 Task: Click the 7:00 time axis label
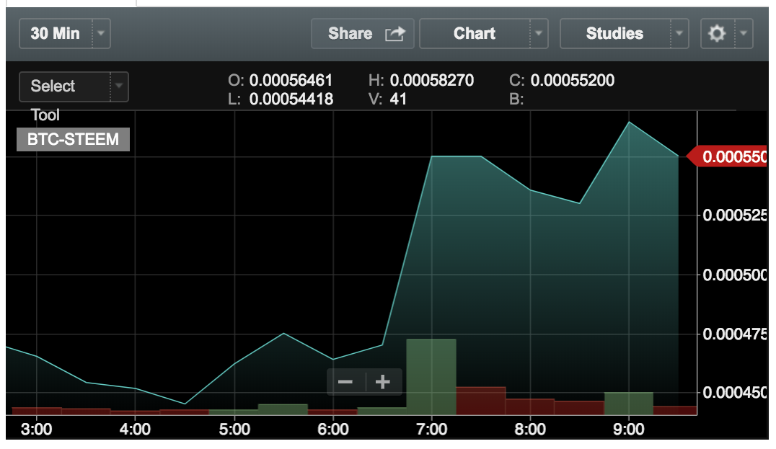click(x=431, y=429)
